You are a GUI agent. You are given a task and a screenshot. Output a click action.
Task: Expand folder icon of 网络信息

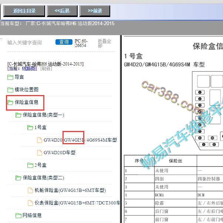point(18,216)
